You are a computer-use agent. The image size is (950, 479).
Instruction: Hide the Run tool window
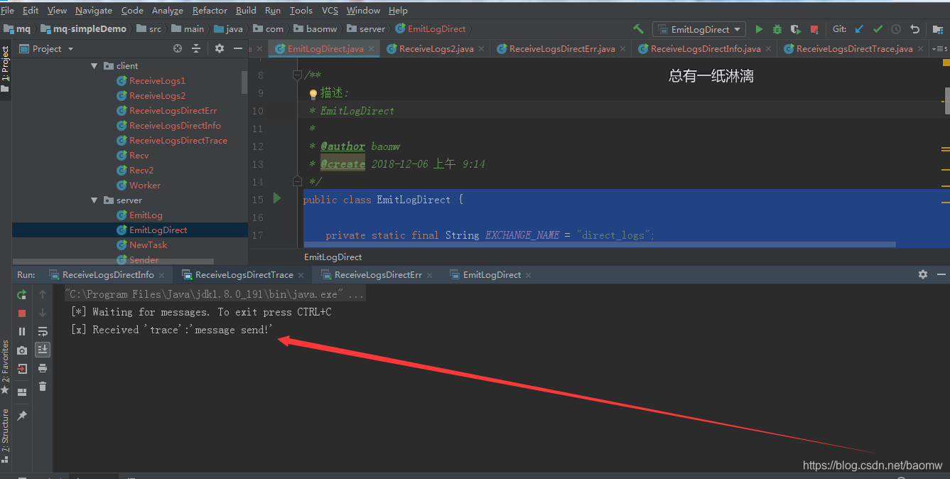pos(941,274)
